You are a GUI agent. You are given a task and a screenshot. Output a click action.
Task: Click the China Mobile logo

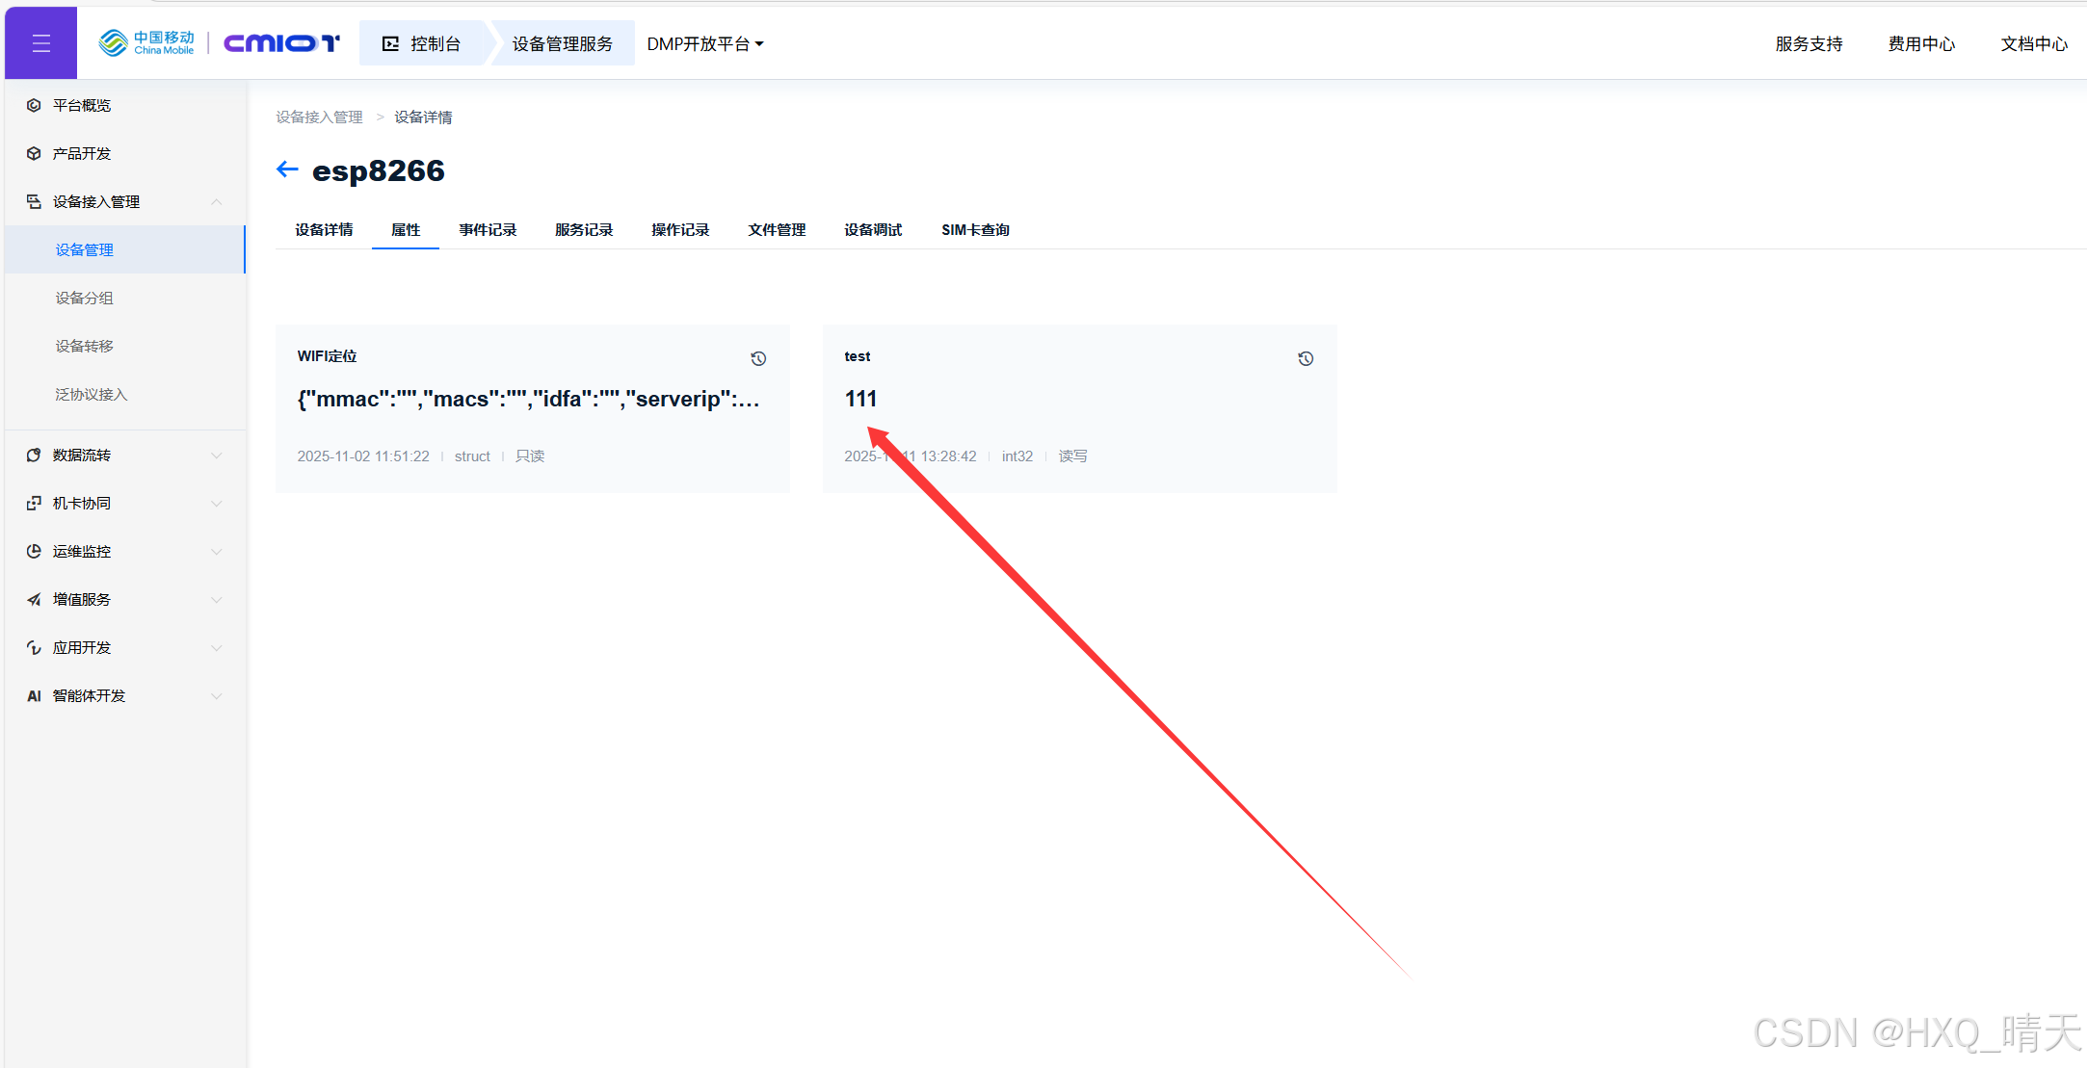coord(146,43)
